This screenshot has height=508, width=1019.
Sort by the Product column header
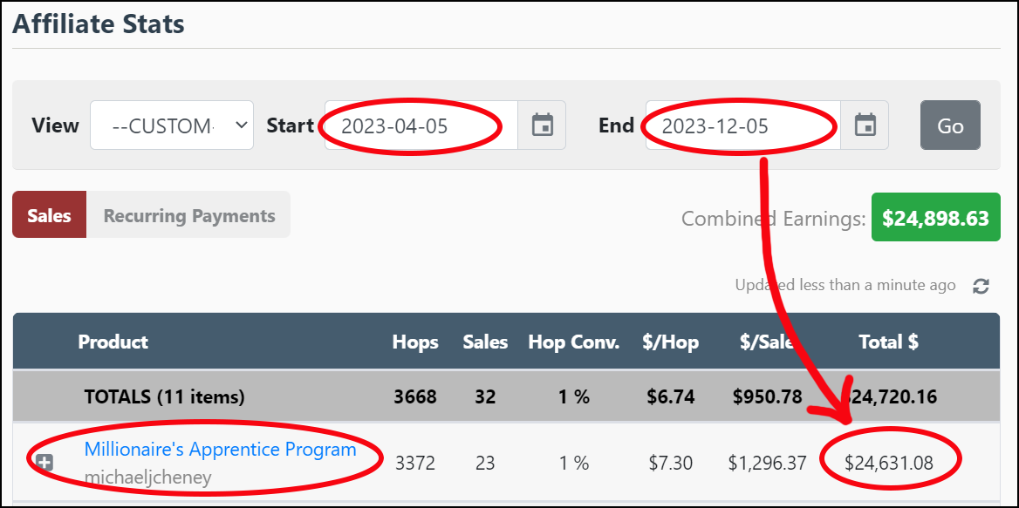tap(113, 342)
